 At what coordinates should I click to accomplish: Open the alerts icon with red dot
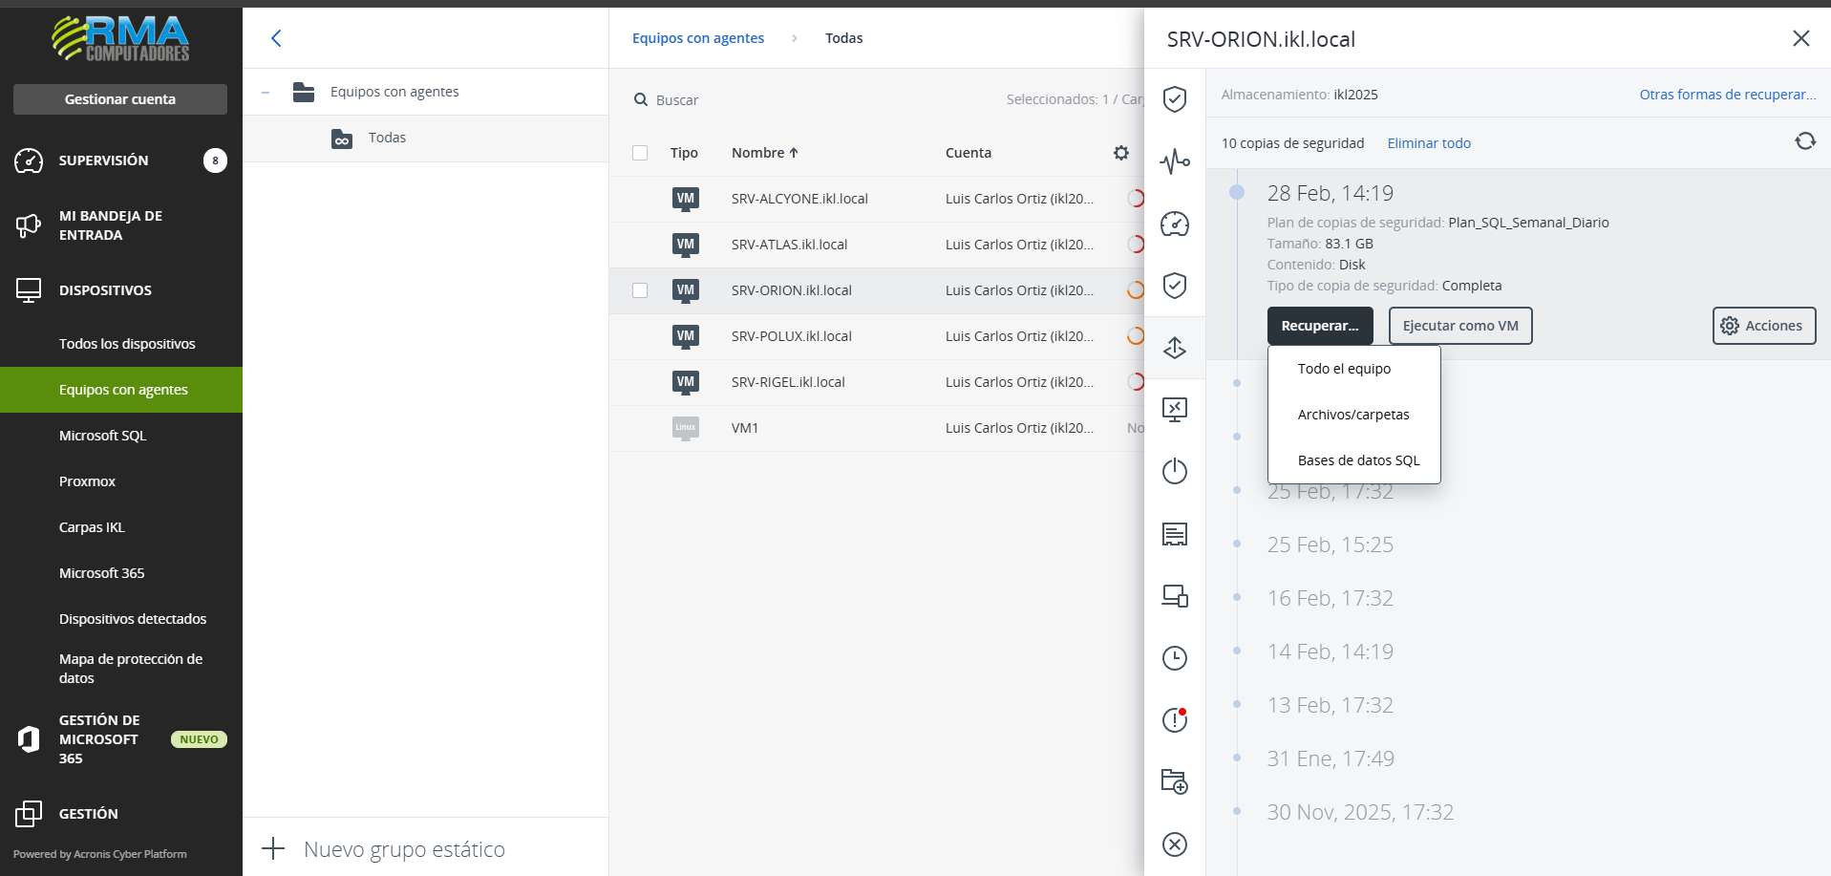[x=1174, y=720]
